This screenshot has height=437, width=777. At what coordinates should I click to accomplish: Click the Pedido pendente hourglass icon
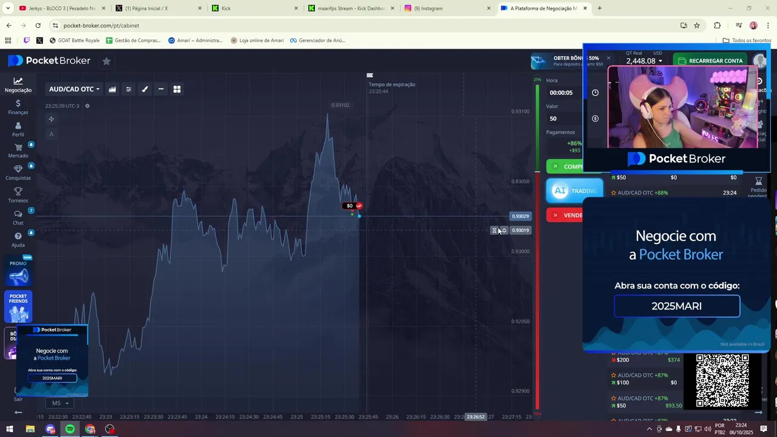758,181
